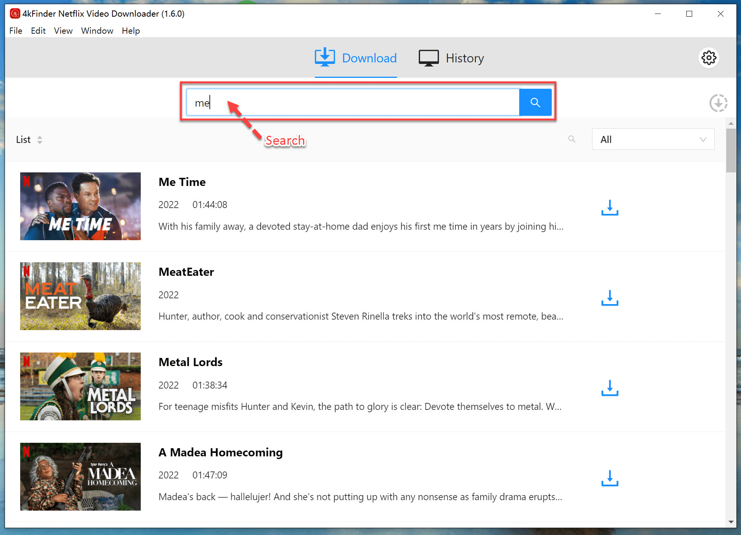Download the MeatEater series
The width and height of the screenshot is (741, 535).
tap(610, 298)
